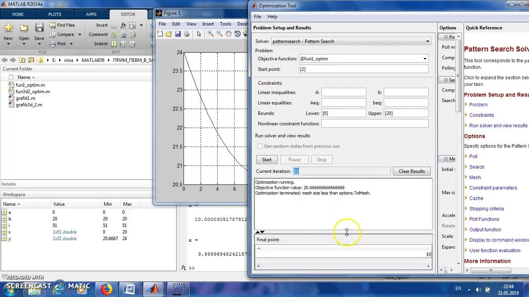Click the Find Files icon
Viewport: 529px width, 297px height.
52,25
